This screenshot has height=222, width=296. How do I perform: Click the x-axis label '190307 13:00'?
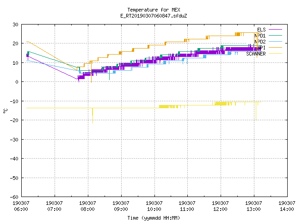pos(253,206)
